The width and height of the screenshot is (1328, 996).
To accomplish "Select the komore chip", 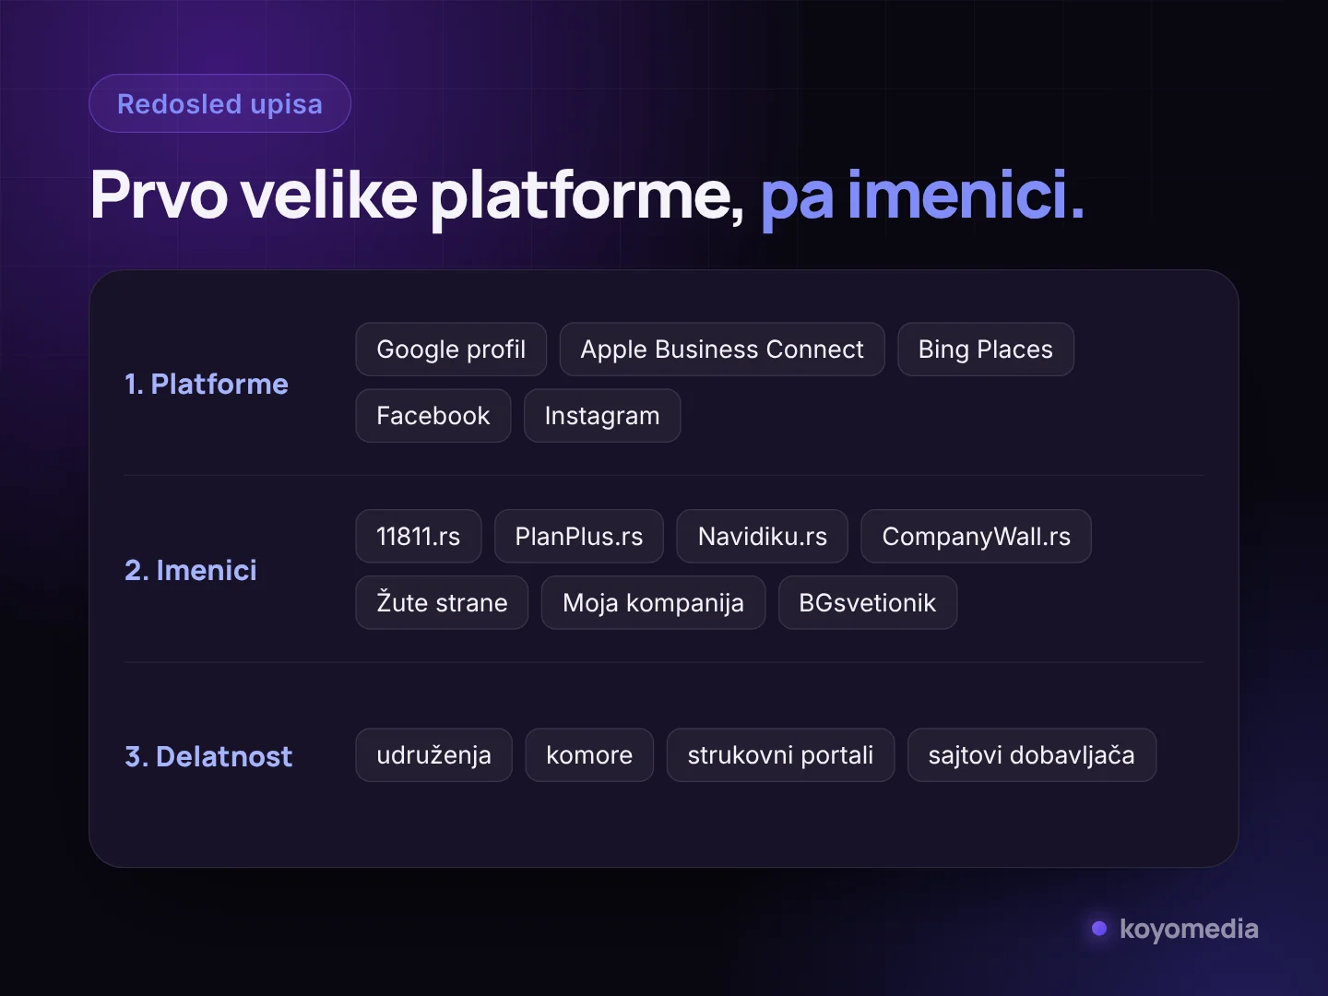I will (x=589, y=755).
